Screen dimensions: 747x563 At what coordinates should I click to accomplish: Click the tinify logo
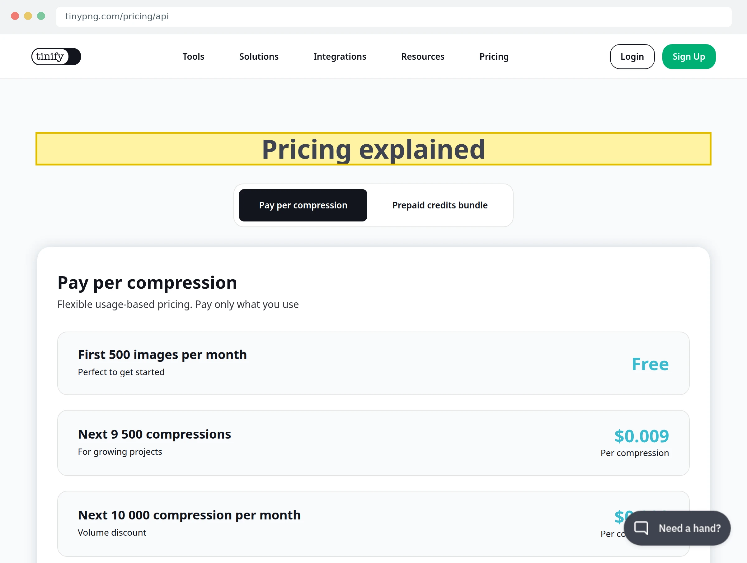click(56, 57)
